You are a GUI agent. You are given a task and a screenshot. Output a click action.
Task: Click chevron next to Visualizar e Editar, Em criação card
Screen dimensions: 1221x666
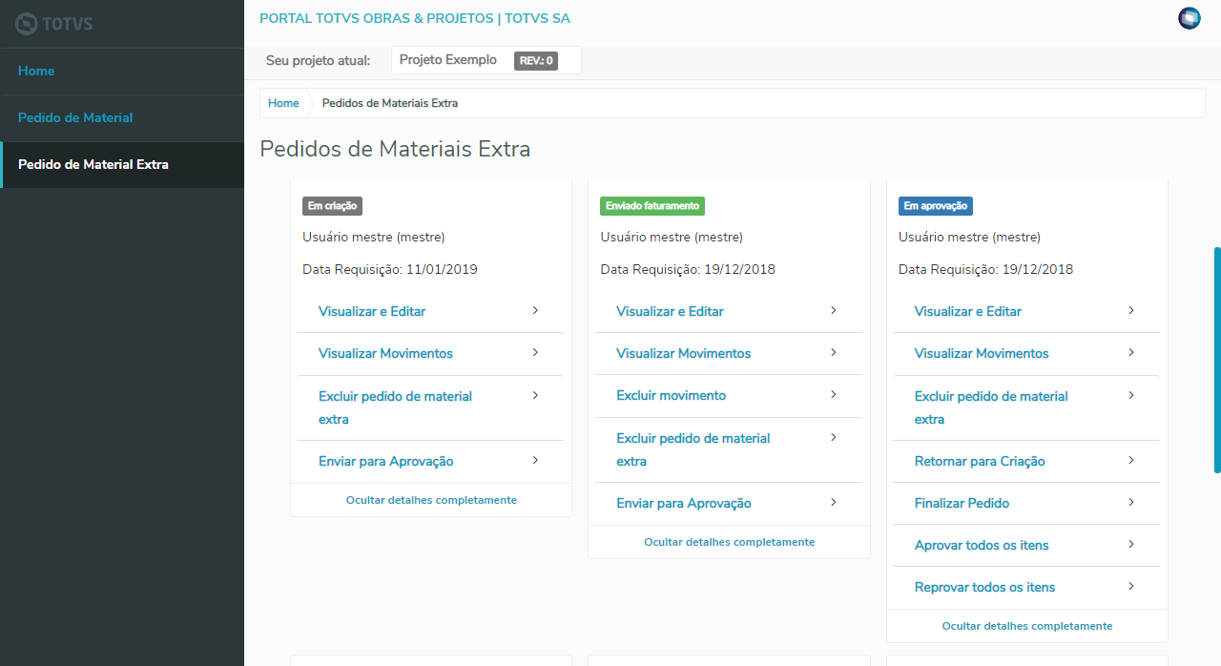pos(535,311)
